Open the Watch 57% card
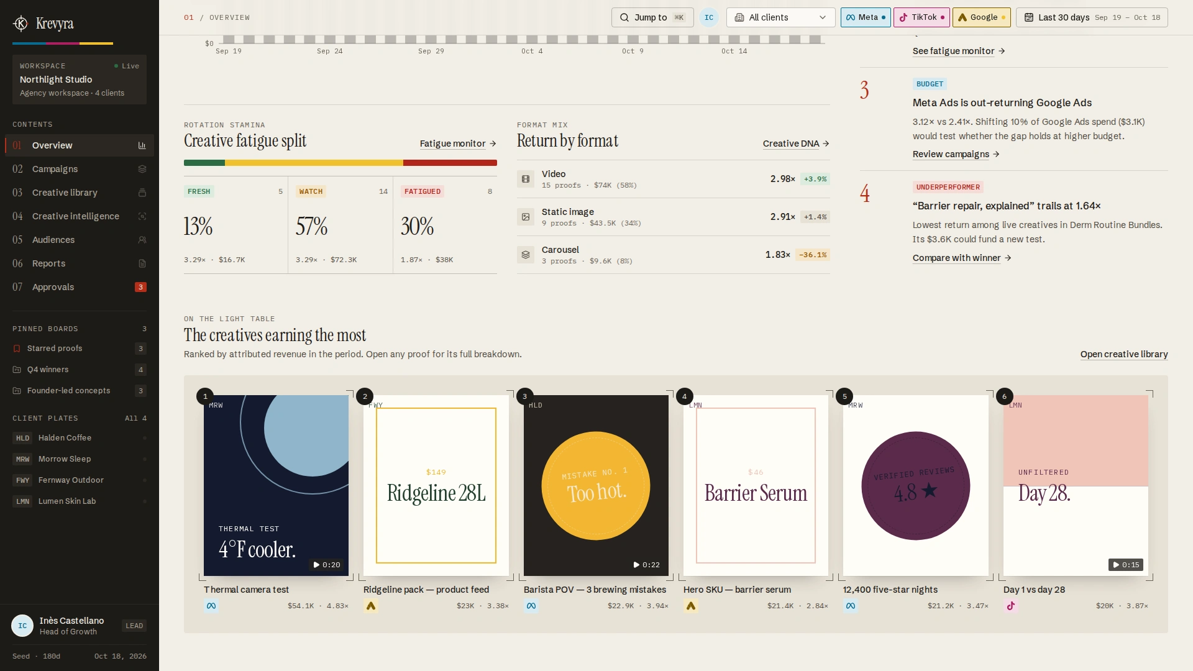Image resolution: width=1193 pixels, height=671 pixels. [341, 225]
